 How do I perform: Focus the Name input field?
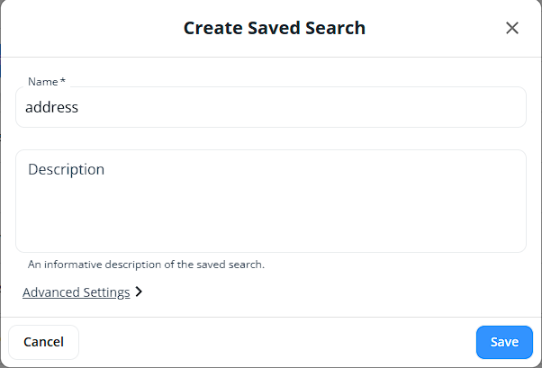click(270, 107)
